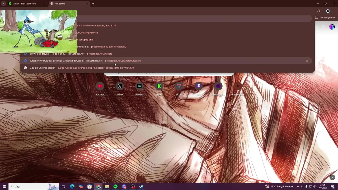Add a new shortcut with the plus tile
The height and width of the screenshot is (190, 338).
pyautogui.click(x=238, y=89)
